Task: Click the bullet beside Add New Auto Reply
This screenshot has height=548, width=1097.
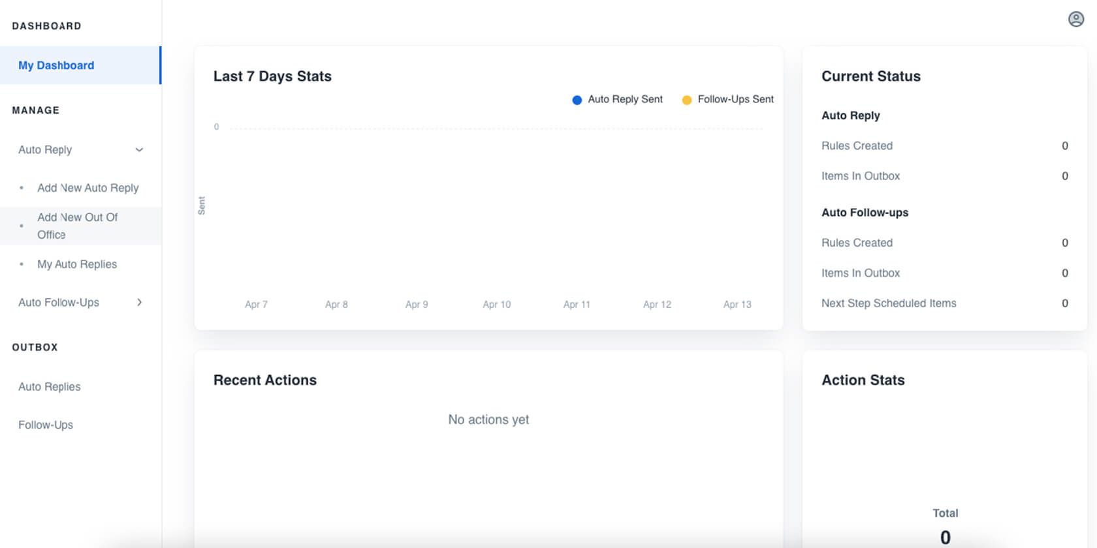Action: point(22,188)
